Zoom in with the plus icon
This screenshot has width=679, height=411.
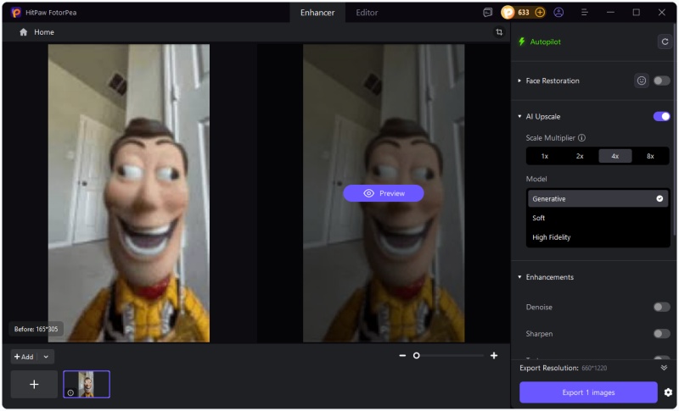494,356
